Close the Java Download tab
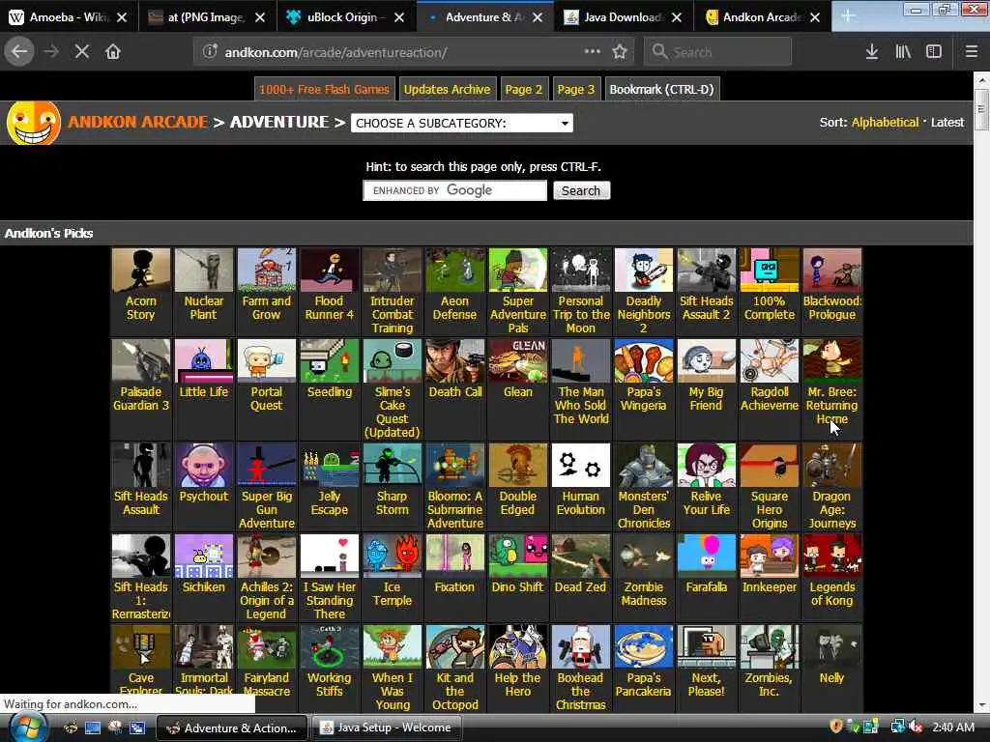Screen dimensions: 990x742 [x=676, y=17]
